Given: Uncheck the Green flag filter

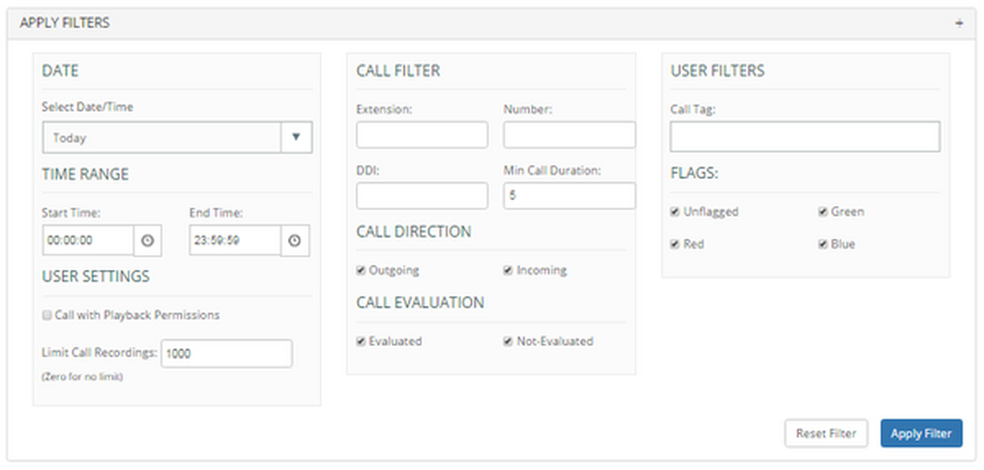Looking at the screenshot, I should [823, 212].
